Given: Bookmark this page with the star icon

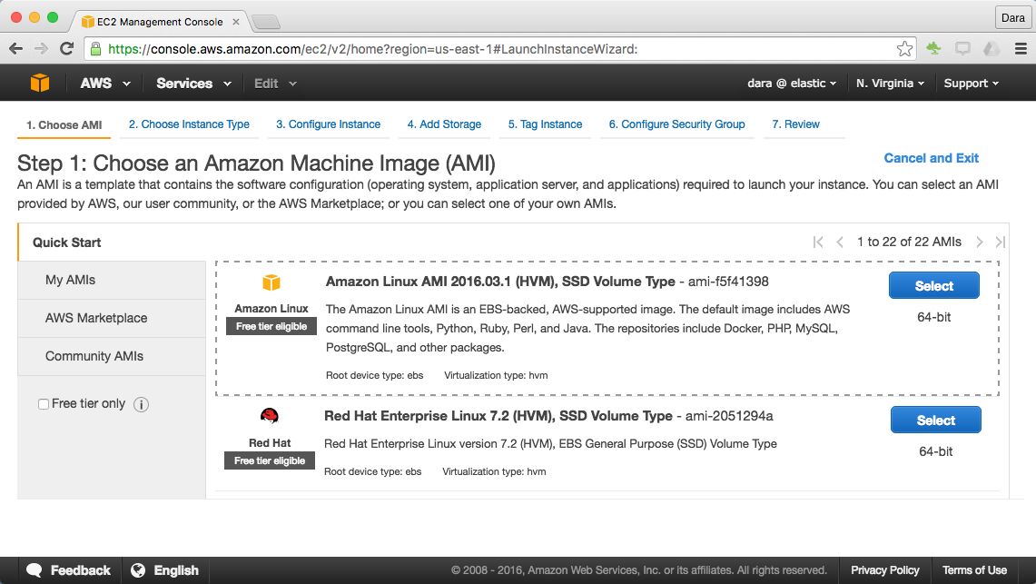Looking at the screenshot, I should pyautogui.click(x=904, y=49).
